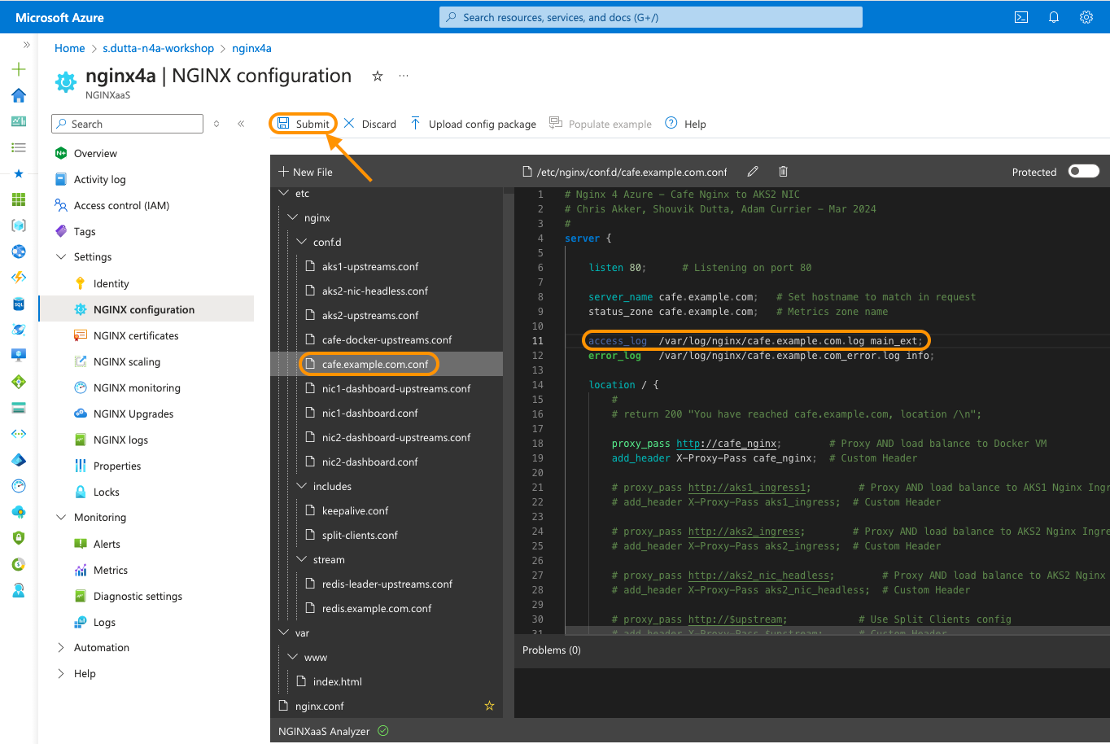The width and height of the screenshot is (1110, 744).
Task: Submit the NGINX configuration
Action: click(x=304, y=124)
